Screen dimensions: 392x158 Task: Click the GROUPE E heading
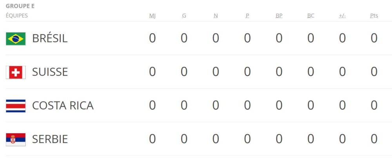pos(20,6)
